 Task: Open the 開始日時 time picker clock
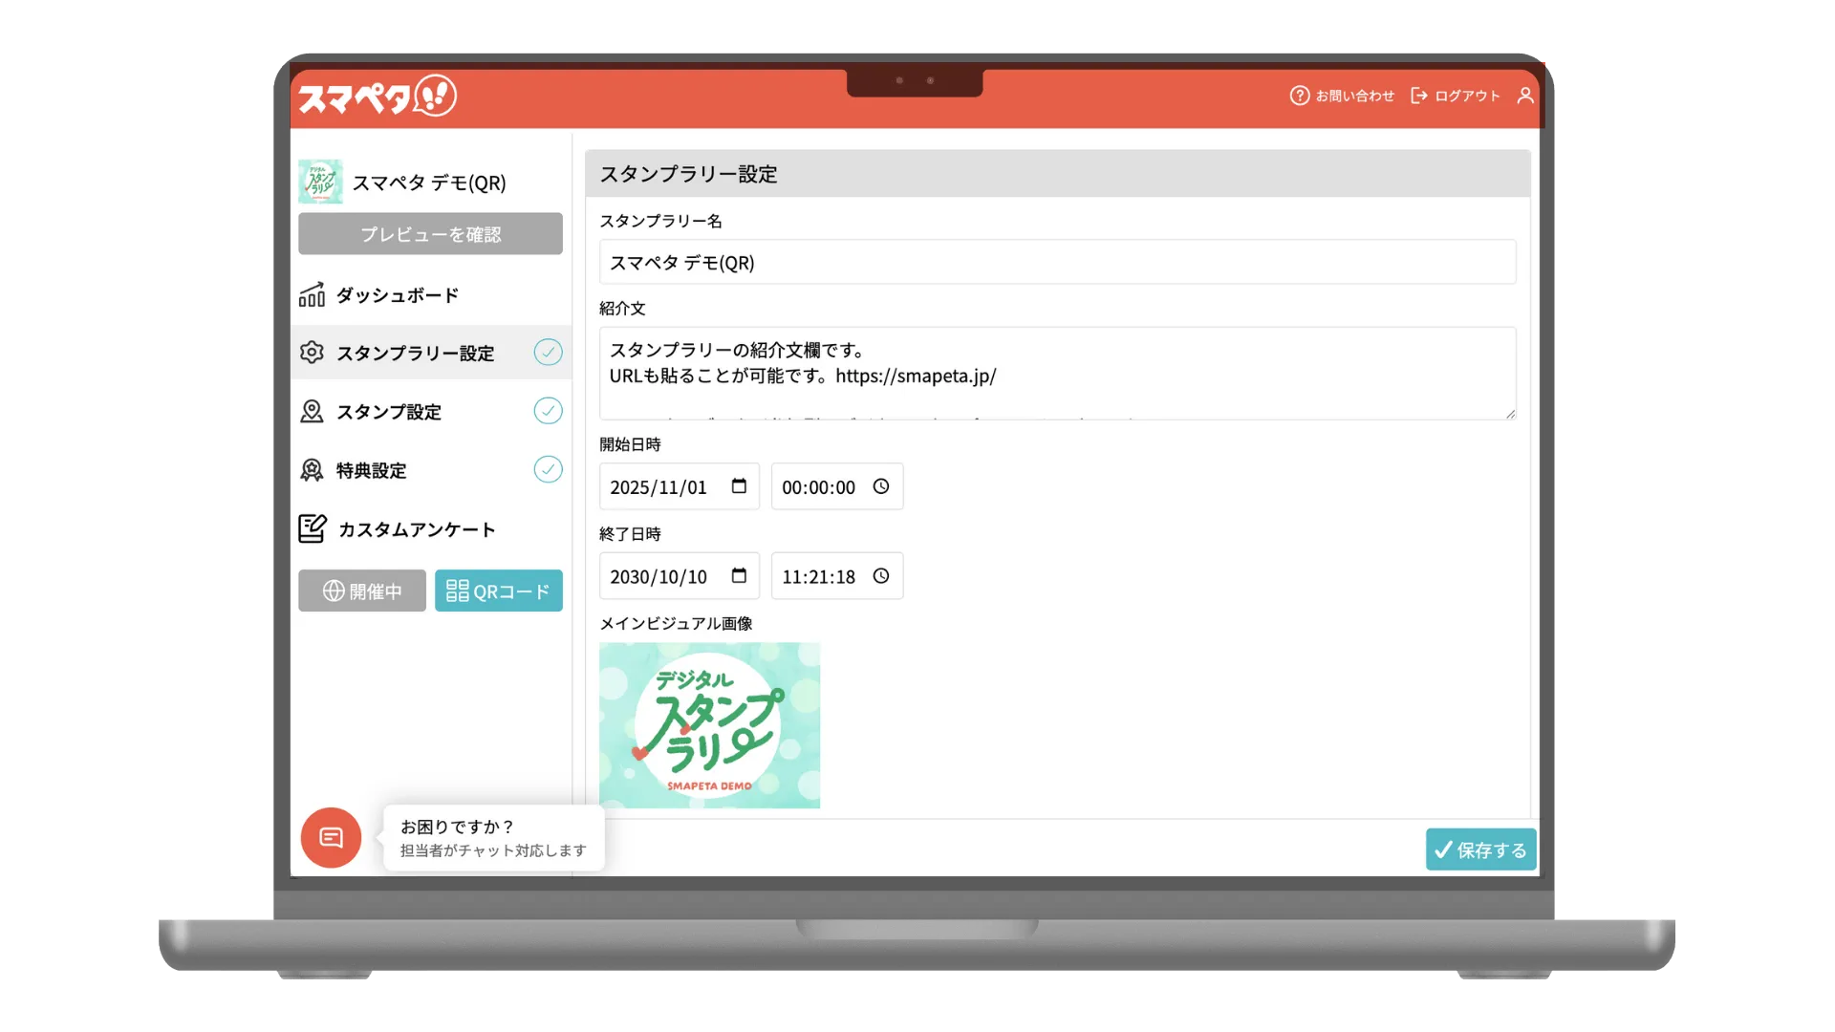click(x=880, y=486)
